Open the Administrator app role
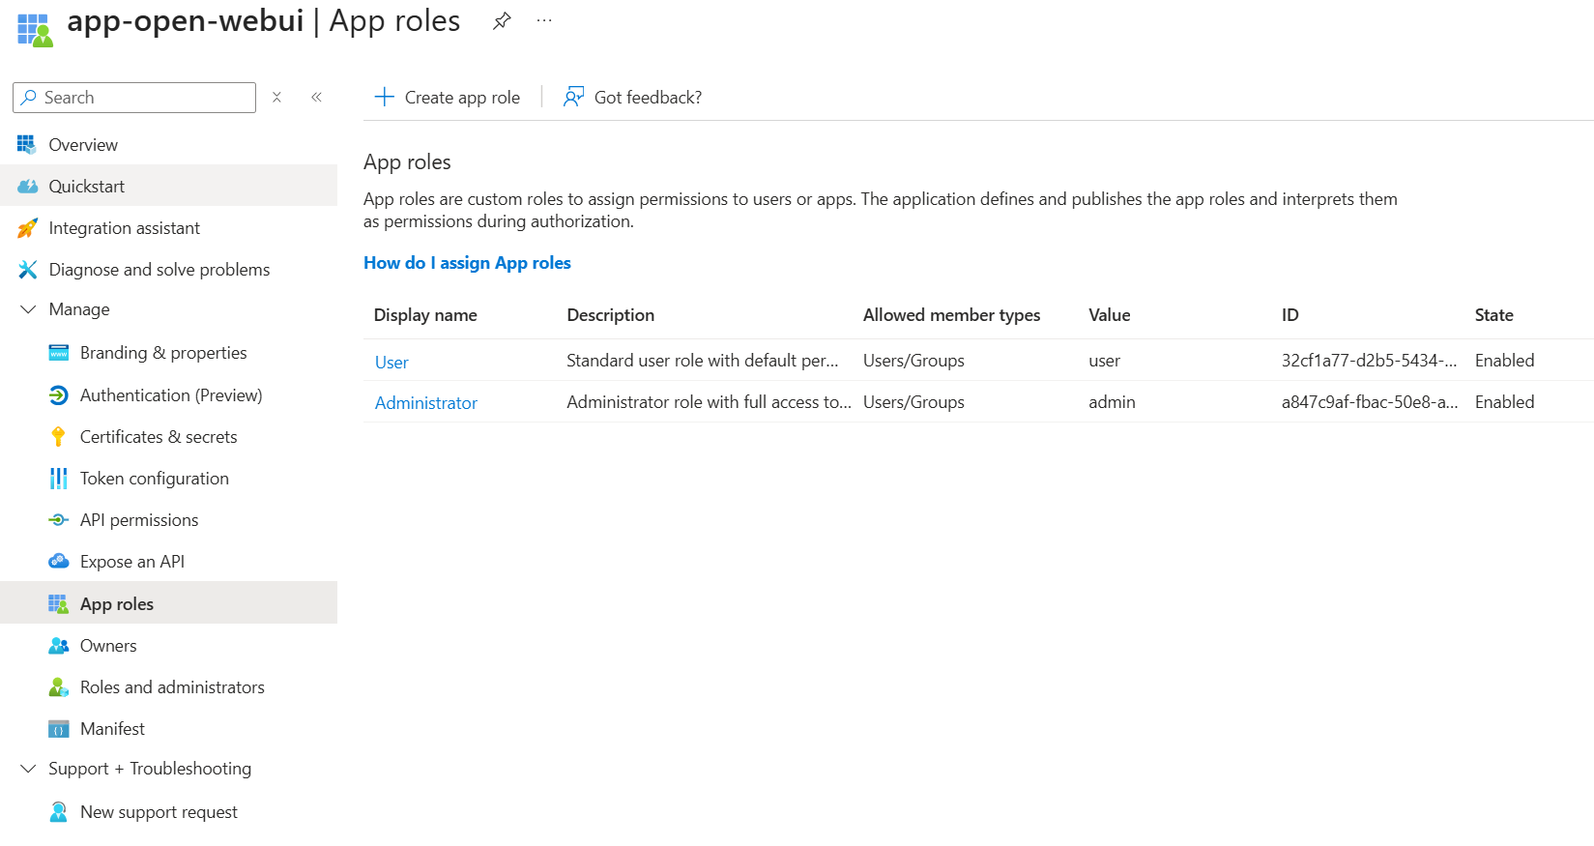The width and height of the screenshot is (1594, 846). (426, 403)
